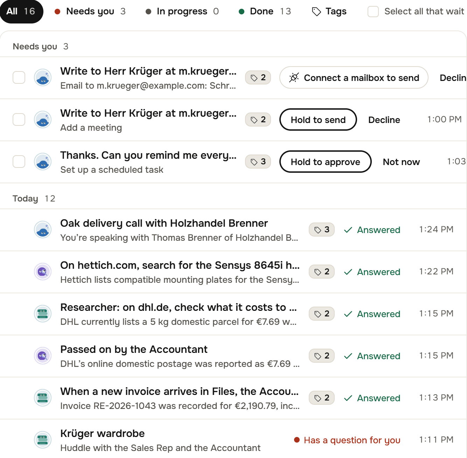Click the purple avatar in hettich.com Sensys row
The width and height of the screenshot is (467, 458).
tap(43, 272)
